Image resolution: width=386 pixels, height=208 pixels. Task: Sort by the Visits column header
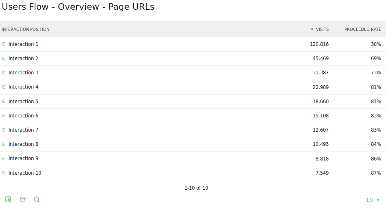pos(322,29)
